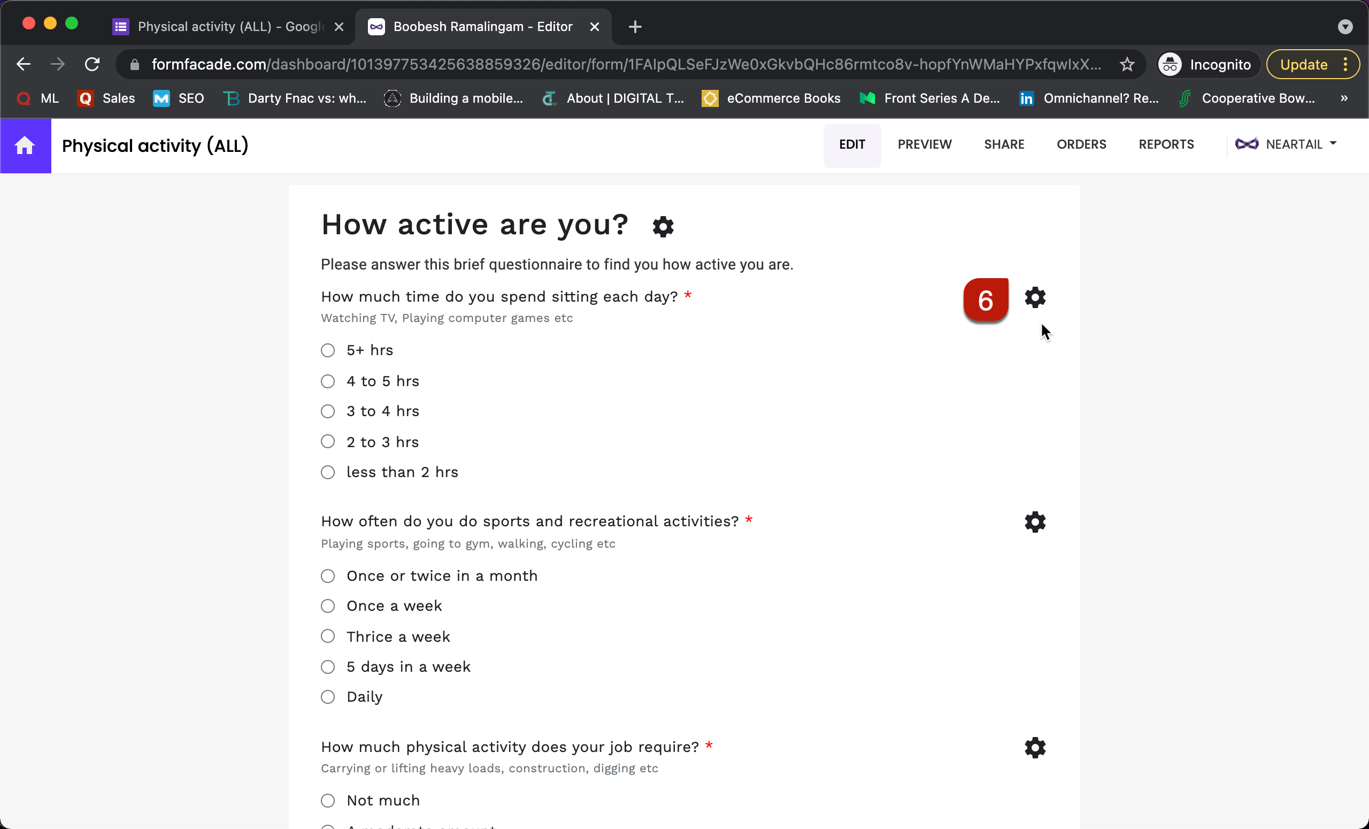Open the REPORTS tab
1369x829 pixels.
[1166, 144]
